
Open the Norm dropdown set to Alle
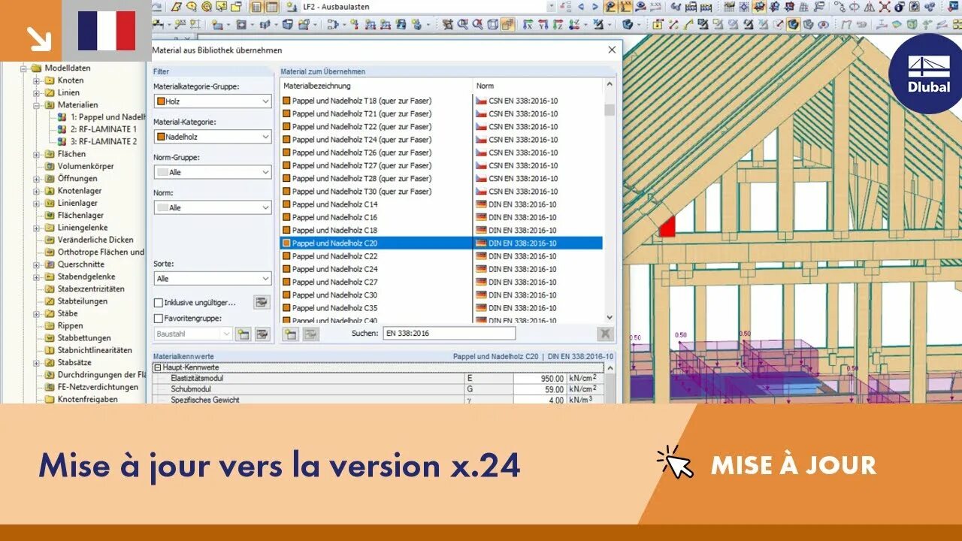(x=213, y=207)
